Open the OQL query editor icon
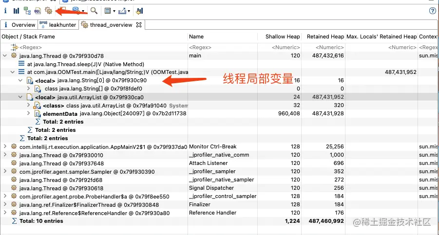This screenshot has width=439, height=235. [38, 11]
